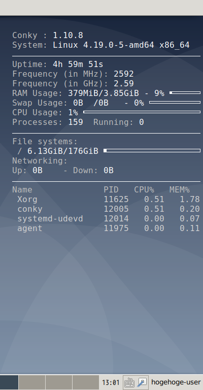The image size is (203, 390).
Task: Click the systemd-udevd process name
Action: 50,219
